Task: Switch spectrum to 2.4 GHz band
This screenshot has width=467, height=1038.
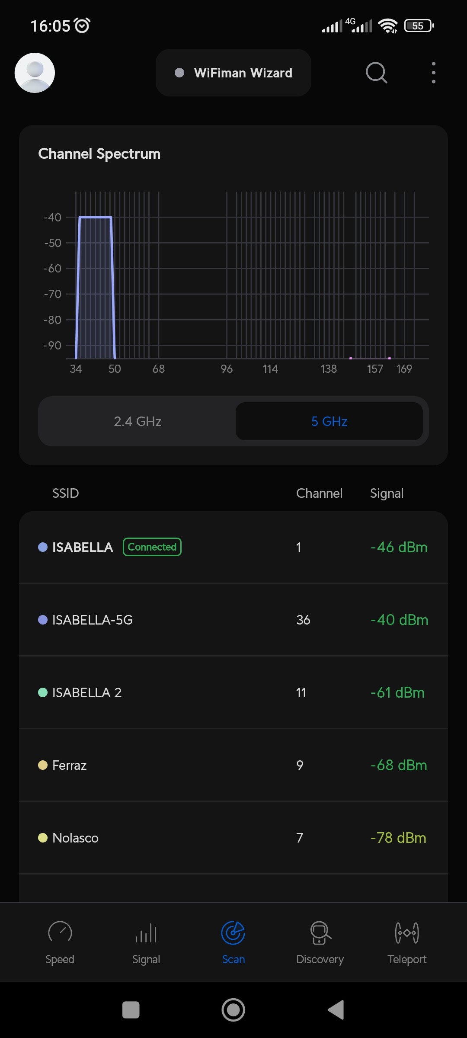Action: point(138,421)
